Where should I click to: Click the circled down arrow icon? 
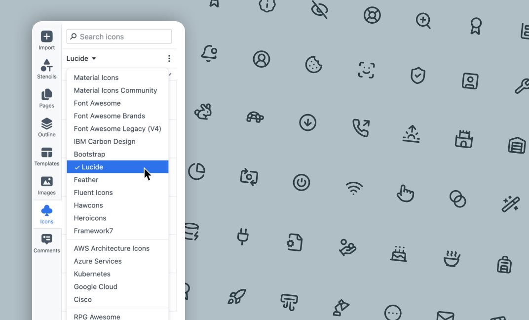(x=308, y=122)
